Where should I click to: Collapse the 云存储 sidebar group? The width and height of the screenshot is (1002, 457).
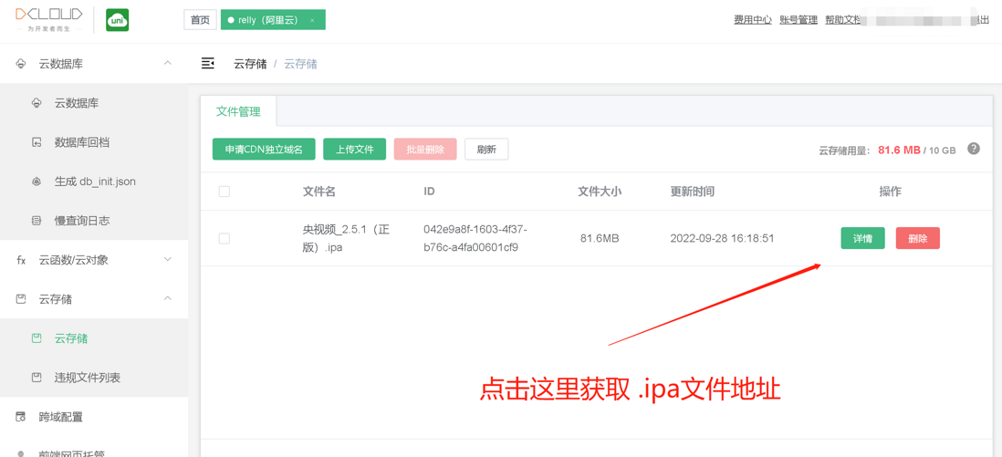tap(167, 298)
